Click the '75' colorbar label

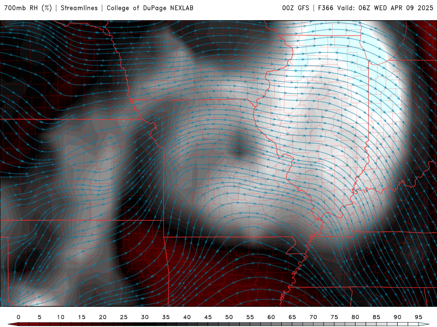pyautogui.click(x=334, y=317)
